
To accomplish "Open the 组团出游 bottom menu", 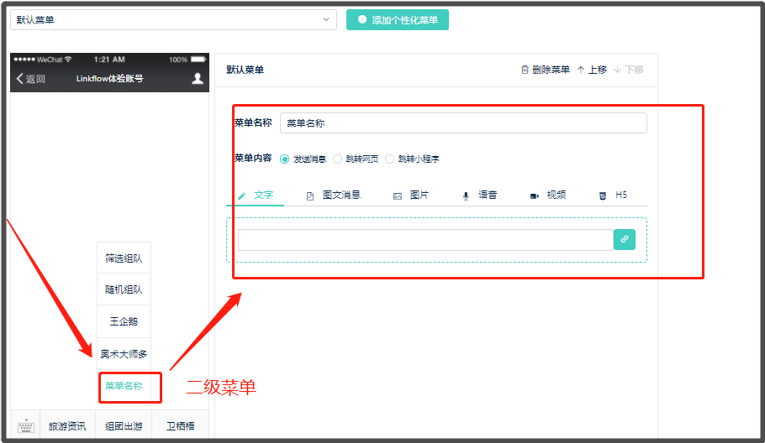I will pos(124,426).
